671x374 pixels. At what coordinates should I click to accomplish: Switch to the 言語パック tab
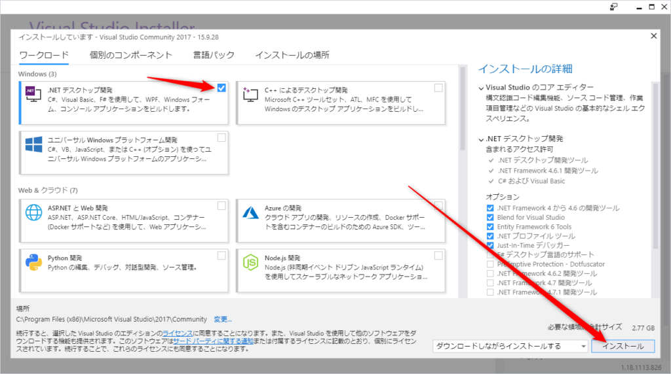pyautogui.click(x=214, y=55)
